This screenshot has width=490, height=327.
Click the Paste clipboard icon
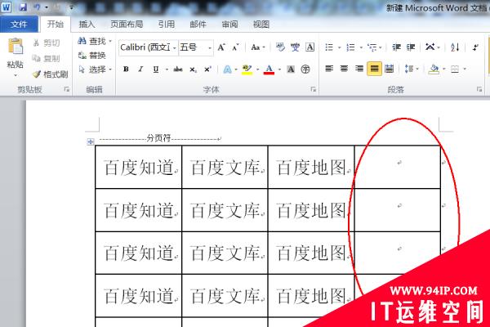click(x=16, y=47)
